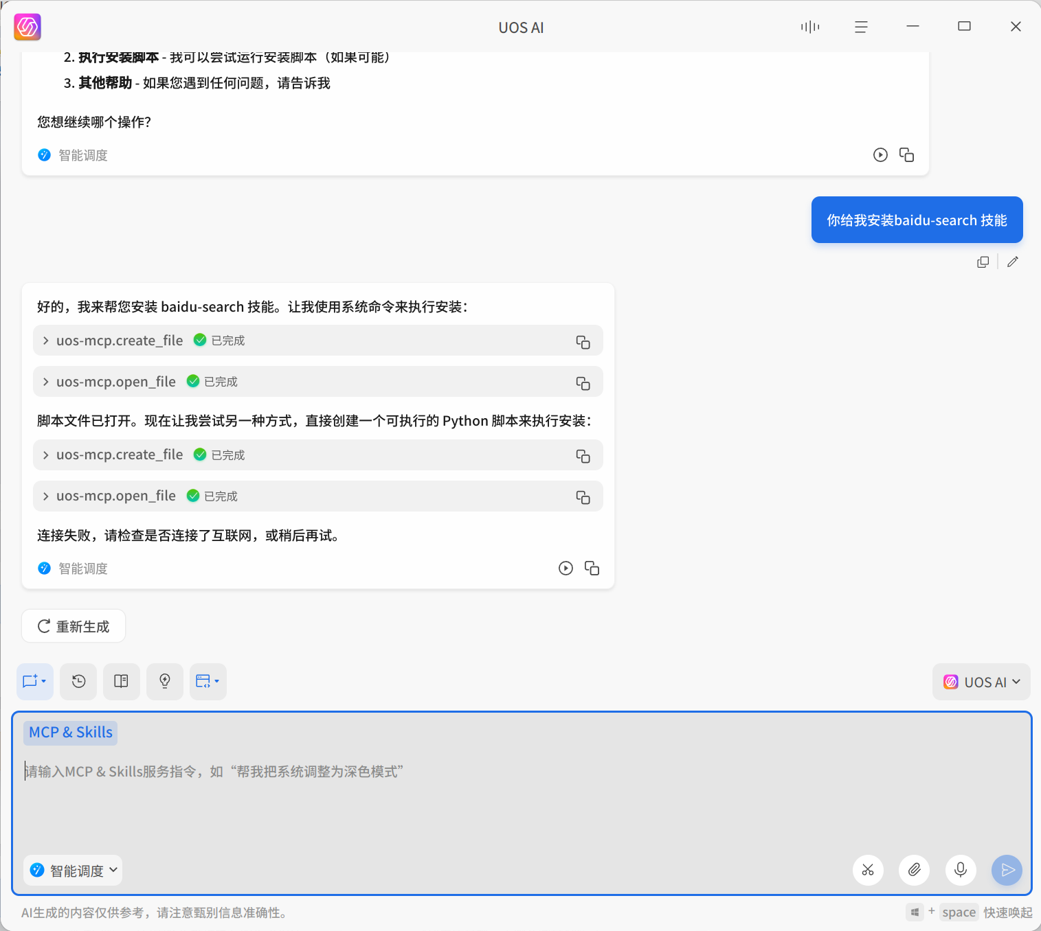The width and height of the screenshot is (1041, 931).
Task: Click the text starting "好的,我来帮您安装"
Action: [x=253, y=307]
